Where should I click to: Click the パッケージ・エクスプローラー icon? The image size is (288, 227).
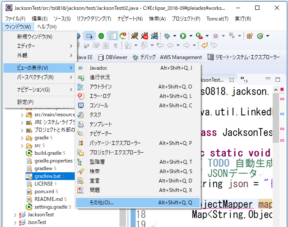coord(81,143)
